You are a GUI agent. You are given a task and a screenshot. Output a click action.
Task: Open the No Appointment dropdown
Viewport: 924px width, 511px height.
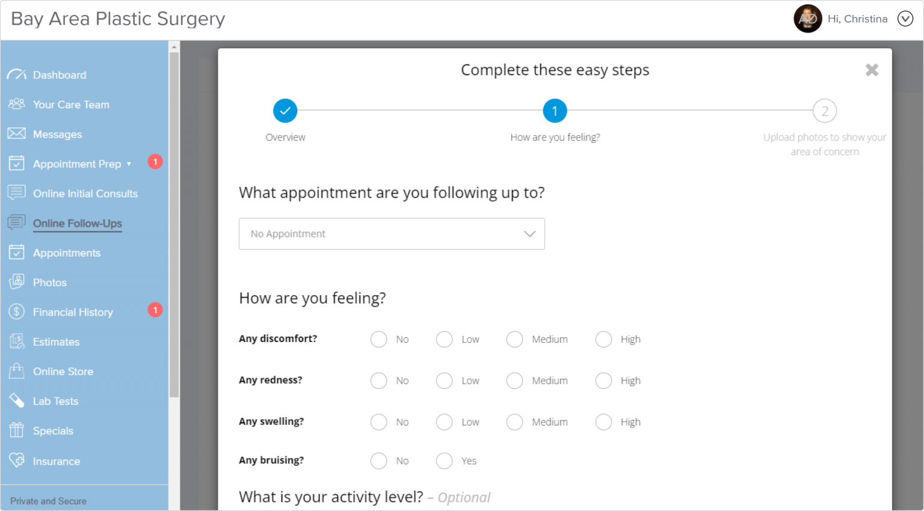(x=392, y=234)
